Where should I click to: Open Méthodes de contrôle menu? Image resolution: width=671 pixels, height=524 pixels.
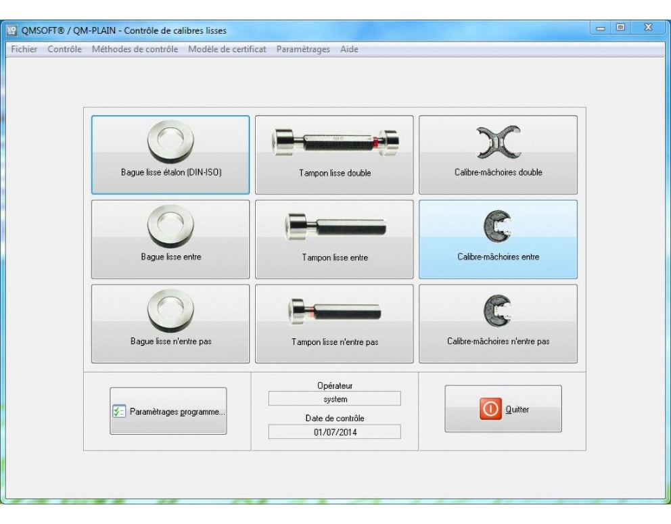point(135,49)
